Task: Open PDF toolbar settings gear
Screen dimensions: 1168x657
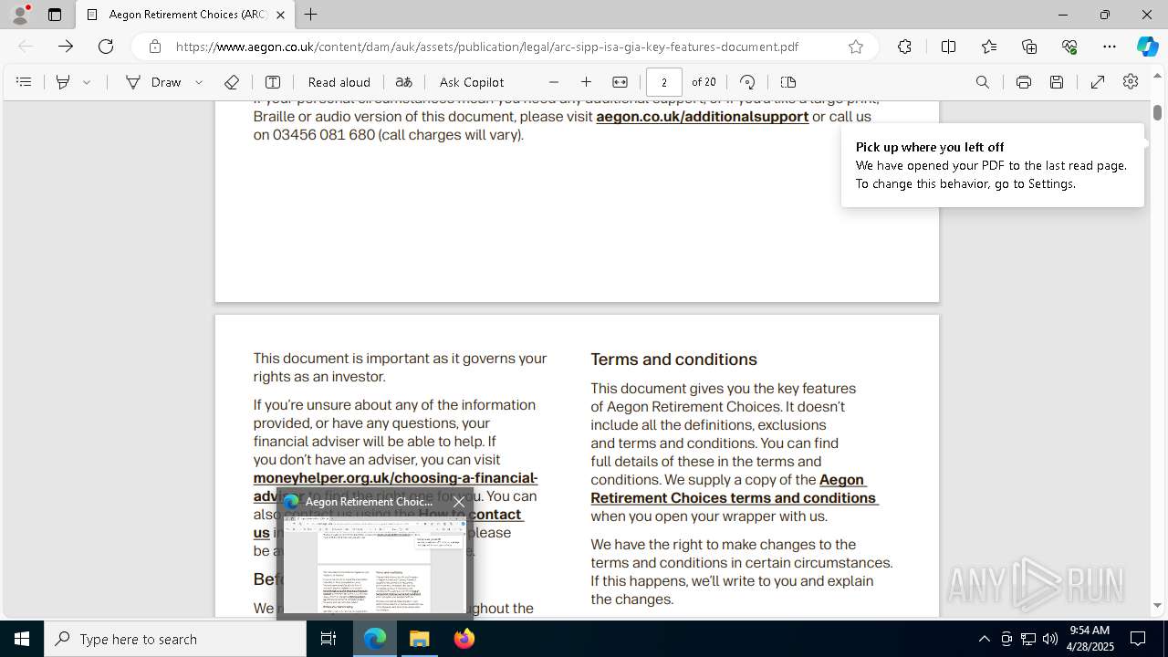Action: pos(1131,82)
